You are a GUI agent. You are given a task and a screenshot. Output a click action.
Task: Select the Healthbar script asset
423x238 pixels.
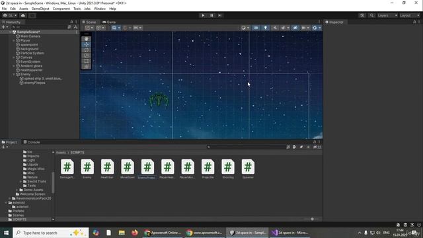pyautogui.click(x=107, y=169)
